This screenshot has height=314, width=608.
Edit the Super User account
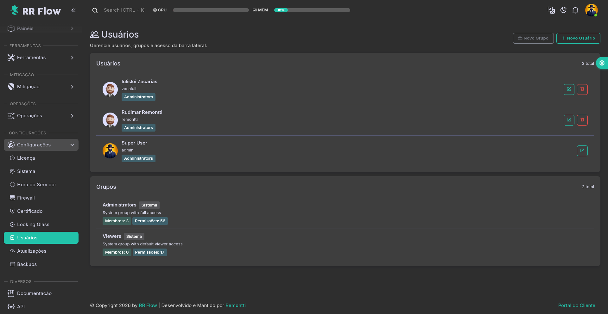tap(582, 151)
